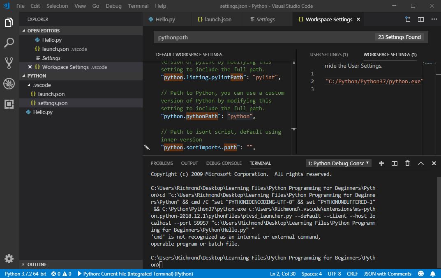Open the '1: Python Debug Console' terminal dropdown

tap(338, 163)
